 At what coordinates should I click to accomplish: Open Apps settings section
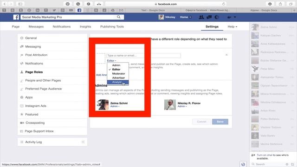[52, 97]
